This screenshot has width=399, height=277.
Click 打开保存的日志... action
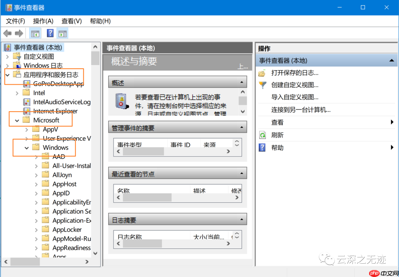tap(295, 73)
